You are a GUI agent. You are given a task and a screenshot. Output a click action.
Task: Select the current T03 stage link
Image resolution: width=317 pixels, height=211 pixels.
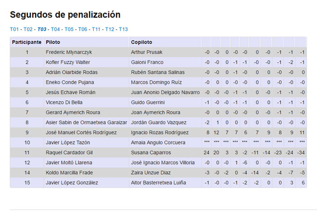coord(42,29)
